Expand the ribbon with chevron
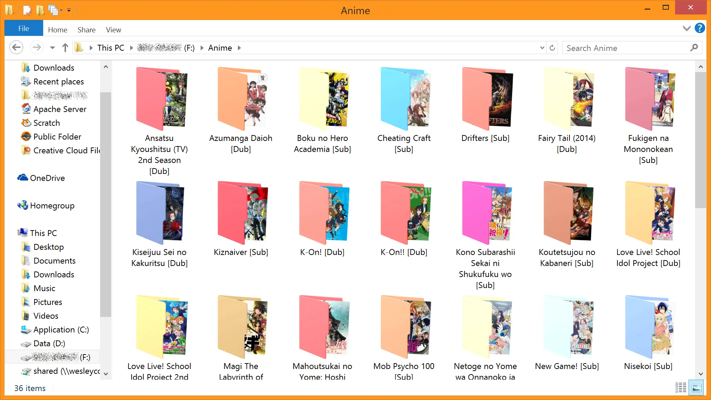The image size is (711, 400). tap(686, 28)
